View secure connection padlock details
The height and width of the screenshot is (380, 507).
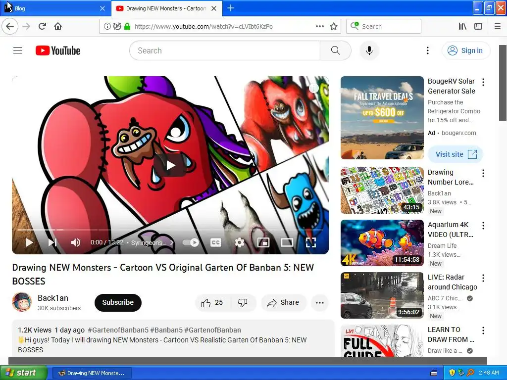tap(127, 26)
